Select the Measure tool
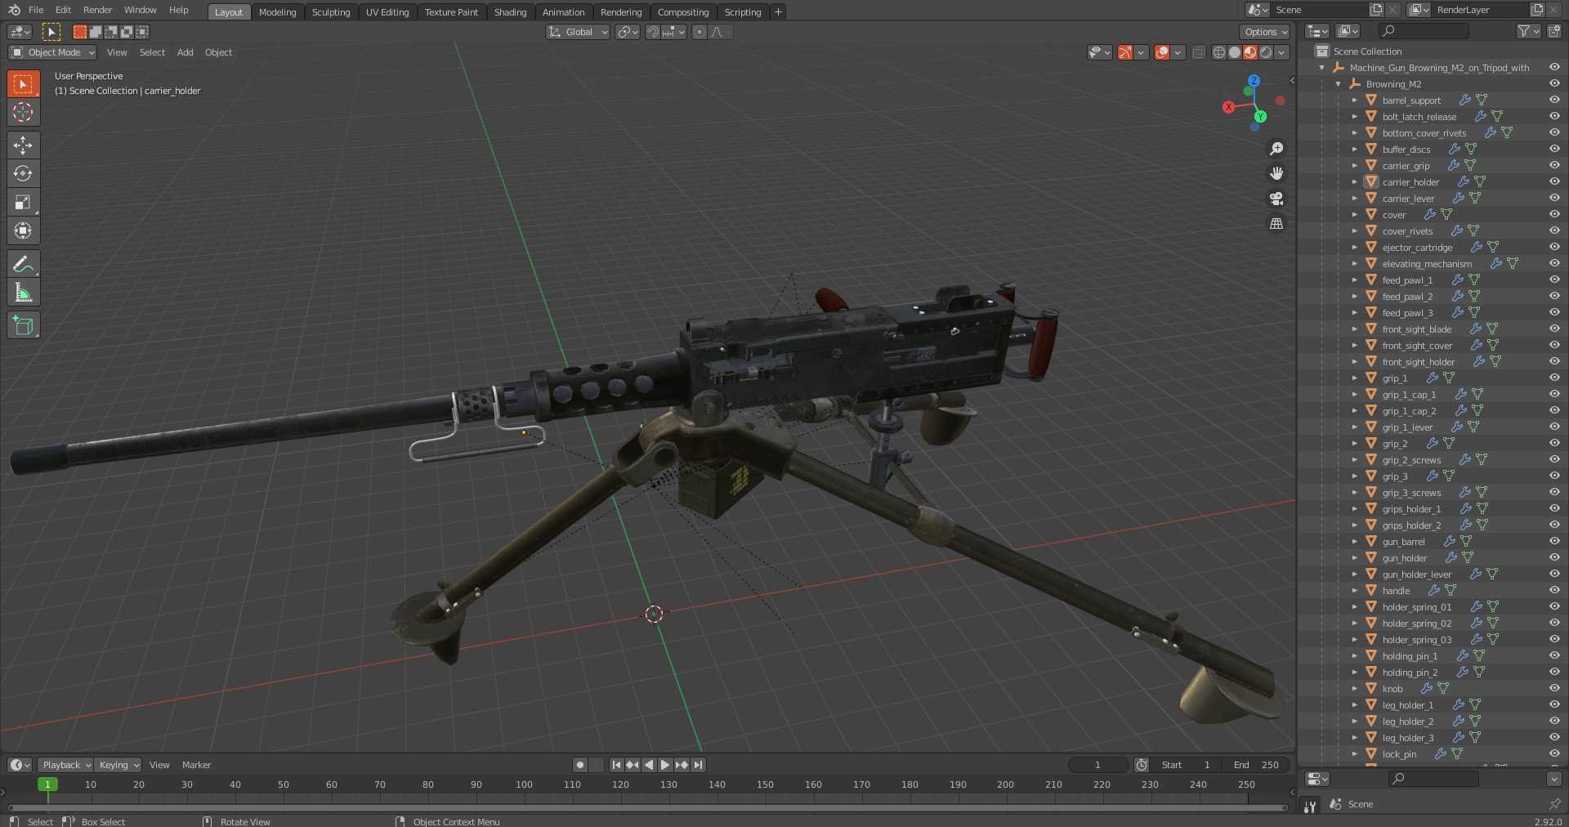Image resolution: width=1569 pixels, height=827 pixels. pos(23,293)
